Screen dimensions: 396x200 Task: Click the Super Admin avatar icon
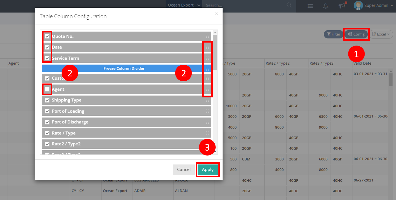point(358,5)
